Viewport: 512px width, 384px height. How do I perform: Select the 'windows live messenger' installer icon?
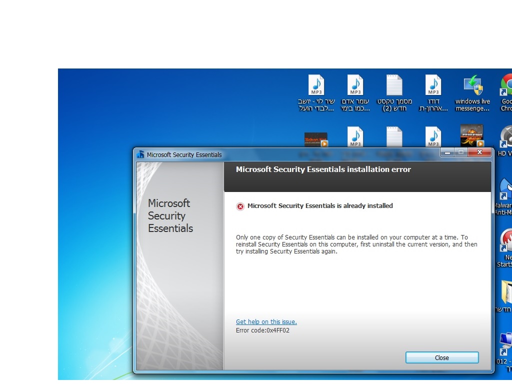(472, 85)
